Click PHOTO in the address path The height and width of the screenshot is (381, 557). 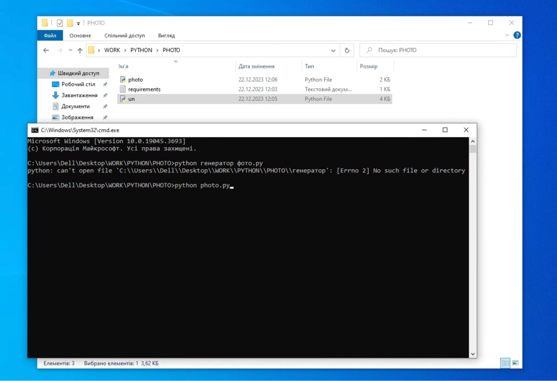(171, 50)
